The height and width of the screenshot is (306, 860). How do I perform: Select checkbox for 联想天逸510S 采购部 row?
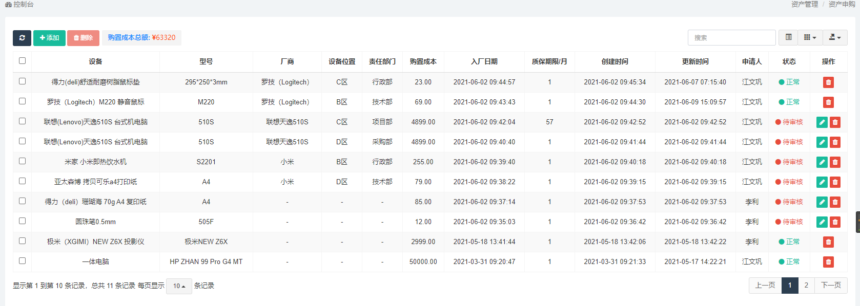pos(22,141)
